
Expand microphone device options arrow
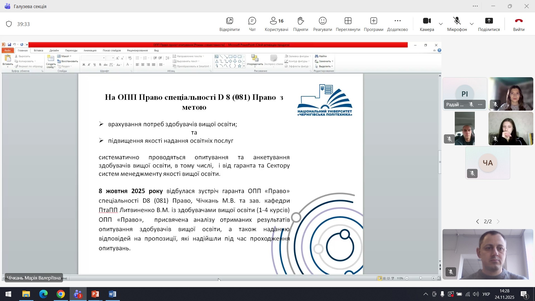point(472,24)
